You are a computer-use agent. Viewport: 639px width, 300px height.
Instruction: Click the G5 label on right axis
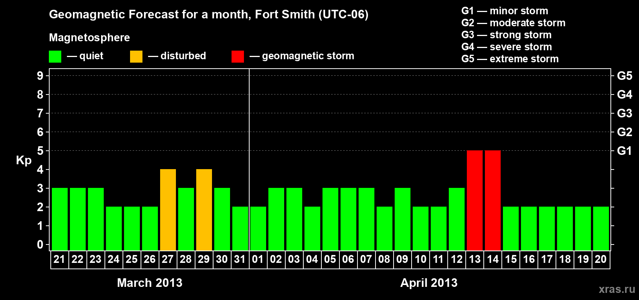[624, 76]
